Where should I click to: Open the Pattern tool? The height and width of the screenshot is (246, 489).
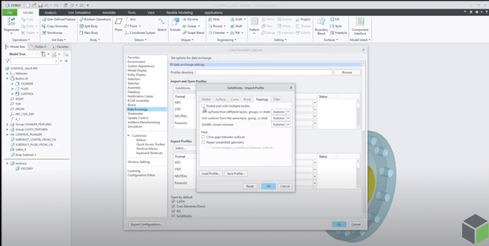[254, 24]
